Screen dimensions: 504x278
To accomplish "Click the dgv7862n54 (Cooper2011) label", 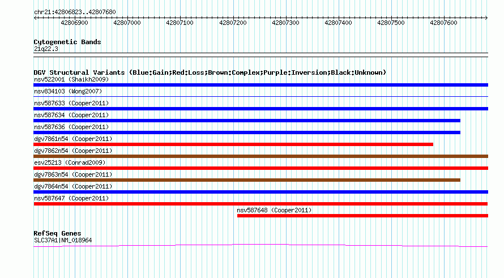I will pos(73,151).
